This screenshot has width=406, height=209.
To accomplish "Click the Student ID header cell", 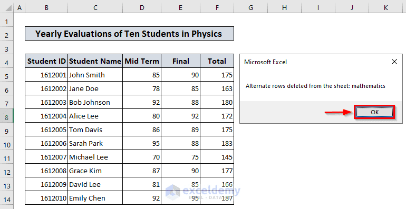I will click(46, 61).
